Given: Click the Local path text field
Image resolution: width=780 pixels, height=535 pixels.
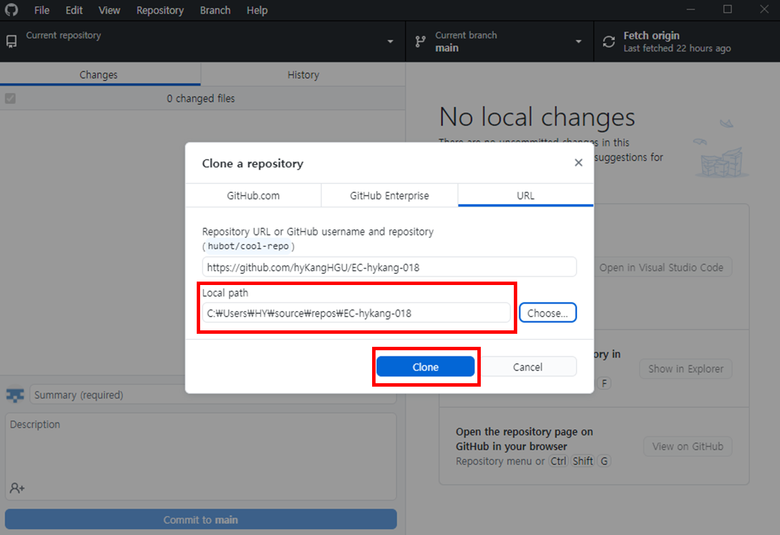Looking at the screenshot, I should [356, 313].
